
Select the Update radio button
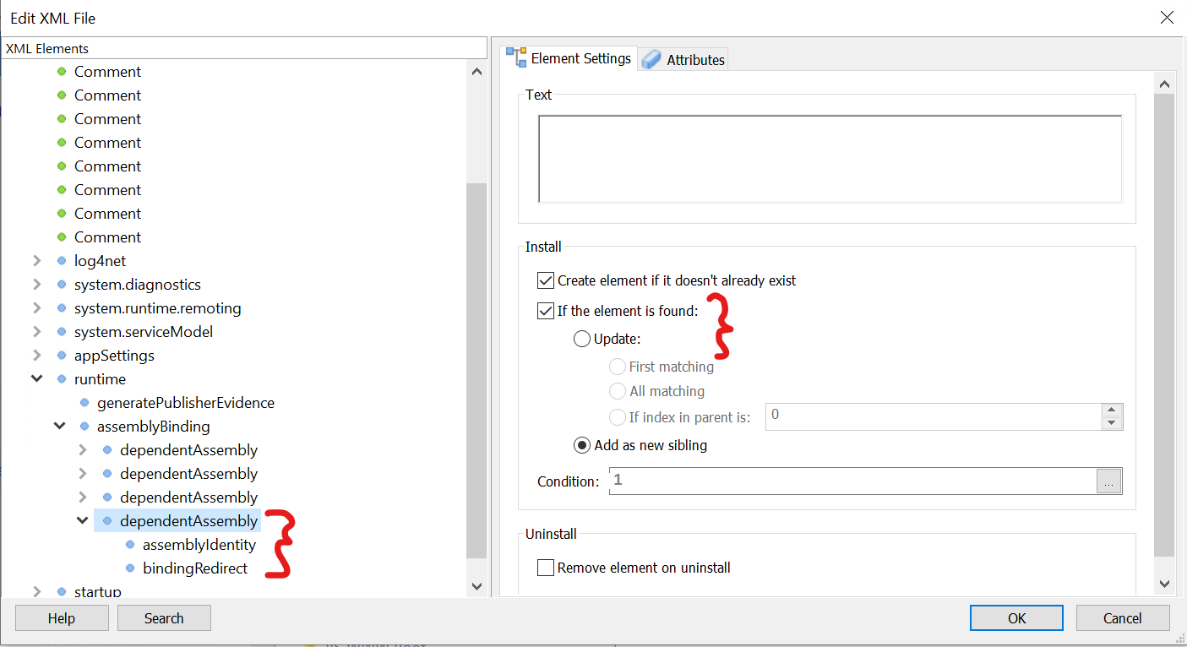pos(582,339)
